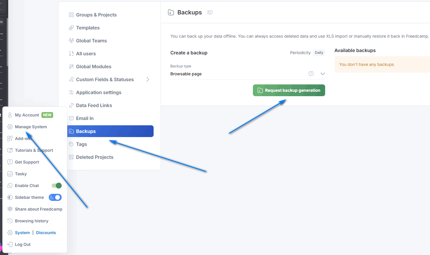Open the Backups documentation book icon

click(x=210, y=12)
